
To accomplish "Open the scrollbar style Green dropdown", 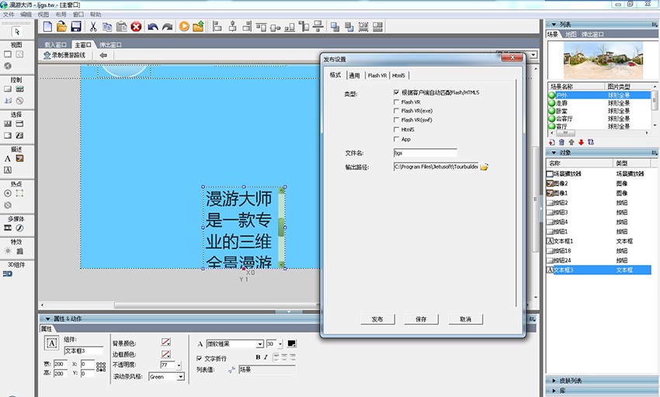I will [x=180, y=377].
